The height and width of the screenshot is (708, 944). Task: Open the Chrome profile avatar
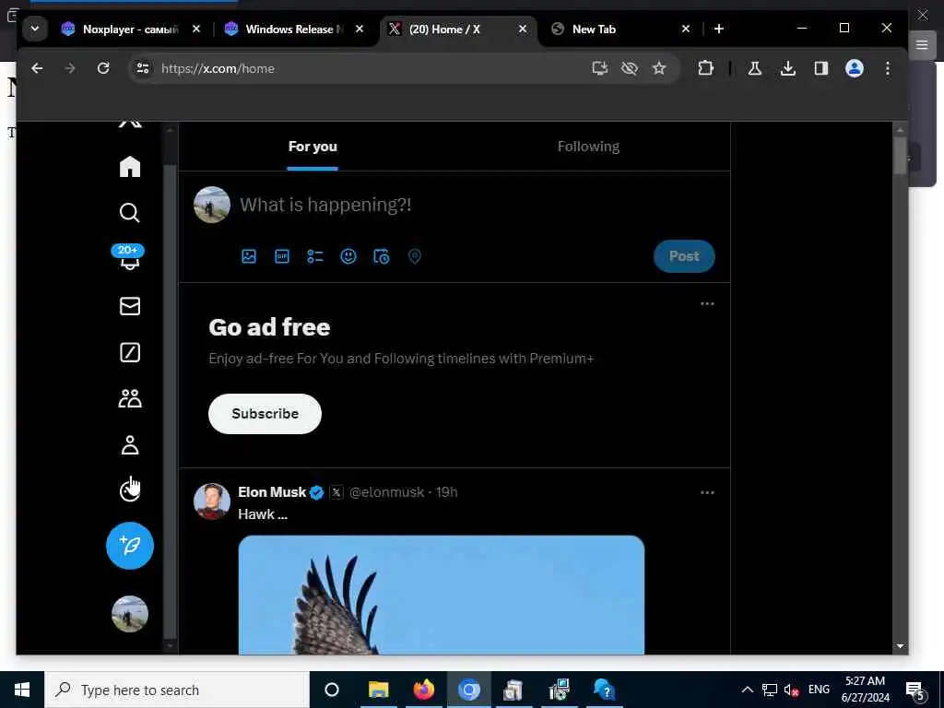[x=855, y=68]
